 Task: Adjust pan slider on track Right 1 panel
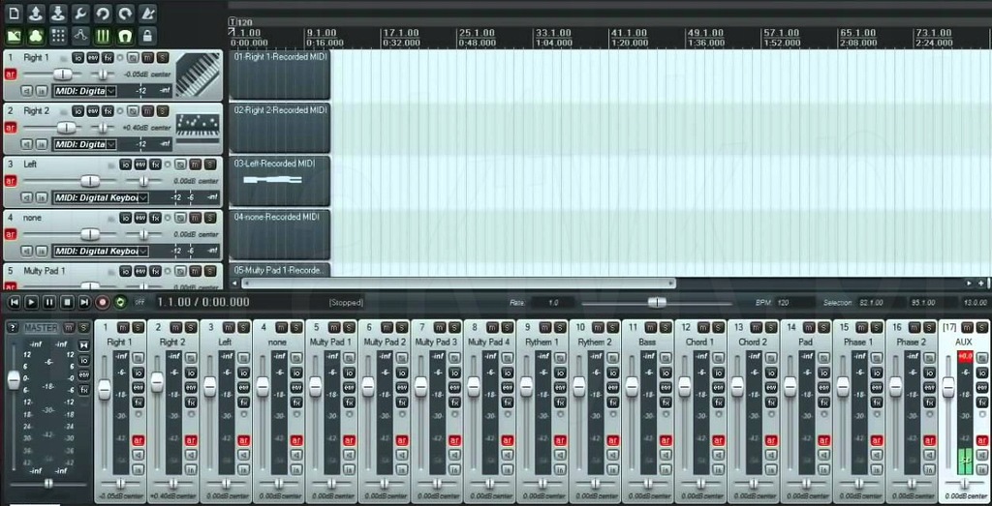pos(103,74)
